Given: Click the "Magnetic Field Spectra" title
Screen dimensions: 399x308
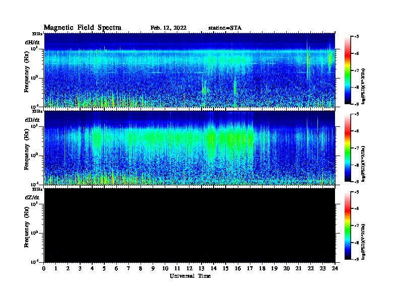Looking at the screenshot, I should click(x=83, y=28).
